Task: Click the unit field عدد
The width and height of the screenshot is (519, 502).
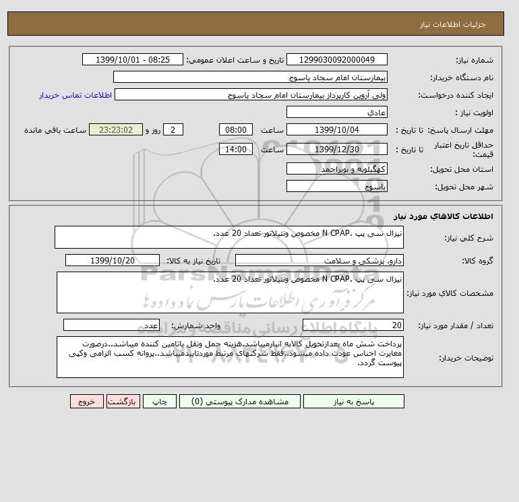Action: [x=111, y=325]
